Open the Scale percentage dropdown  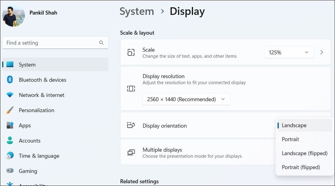[288, 52]
